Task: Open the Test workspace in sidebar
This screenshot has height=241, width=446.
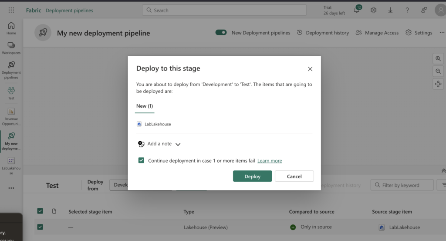Action: (11, 93)
